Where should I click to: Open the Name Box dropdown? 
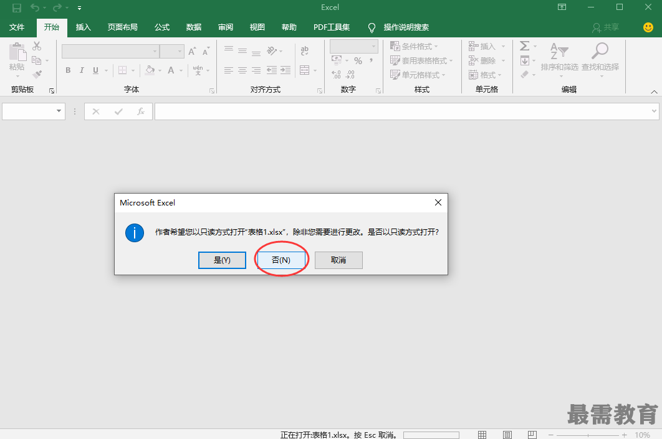(59, 111)
